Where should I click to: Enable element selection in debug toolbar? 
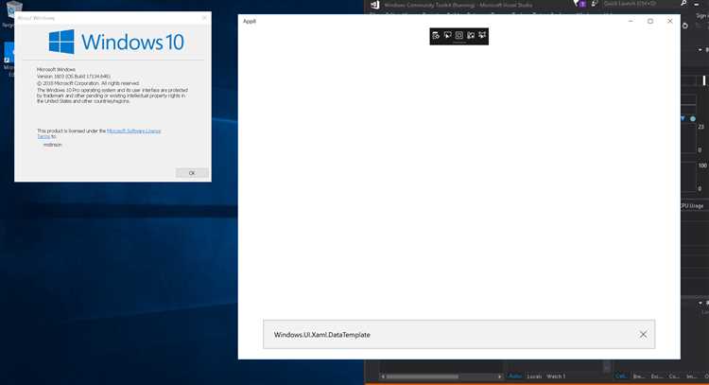448,35
